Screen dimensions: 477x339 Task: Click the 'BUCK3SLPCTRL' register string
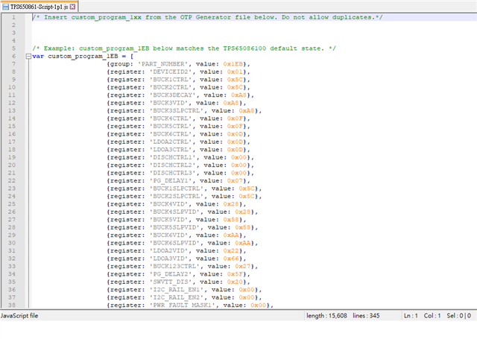177,111
